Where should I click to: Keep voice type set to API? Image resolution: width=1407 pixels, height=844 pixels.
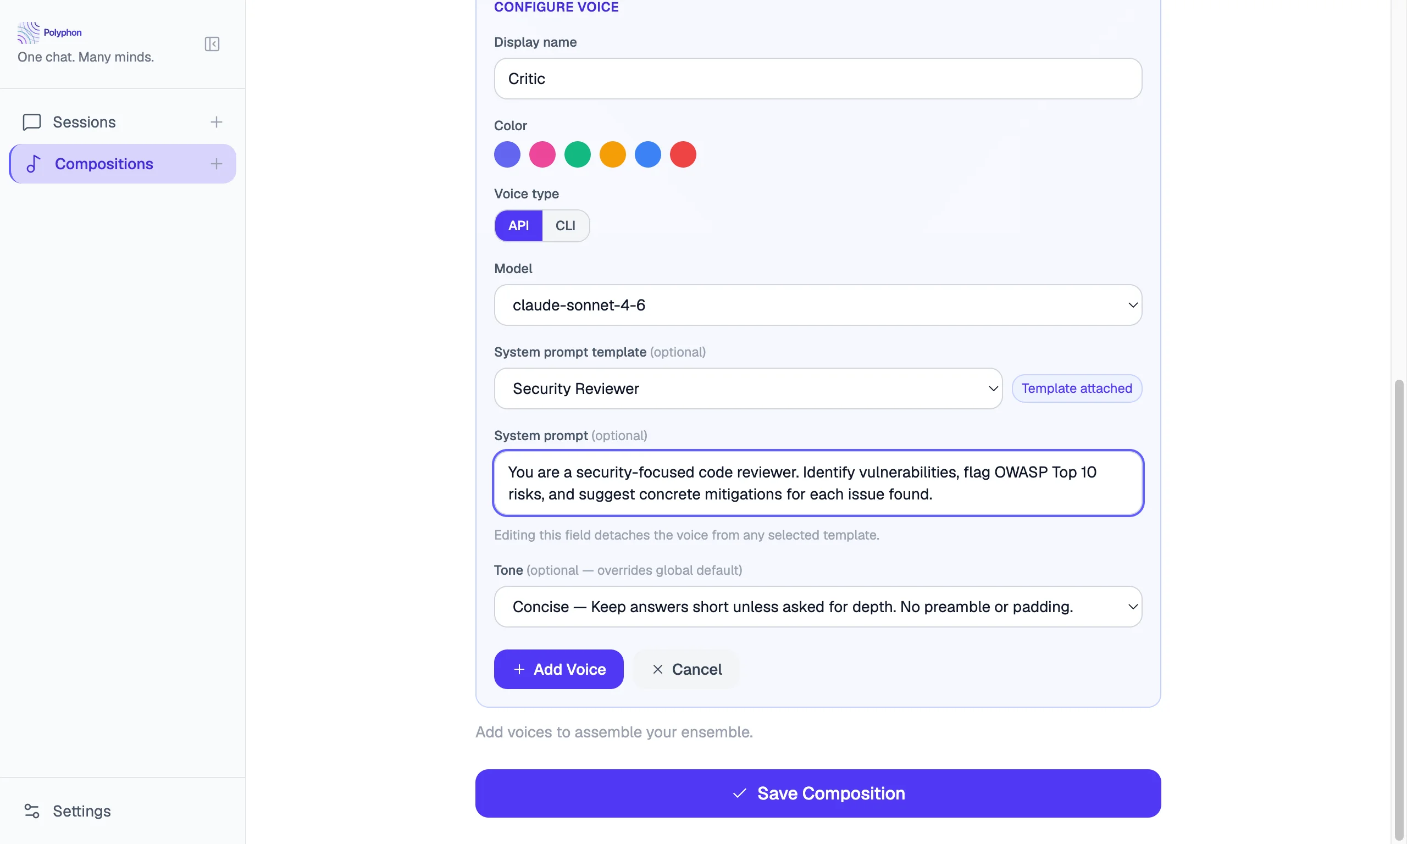pos(518,225)
